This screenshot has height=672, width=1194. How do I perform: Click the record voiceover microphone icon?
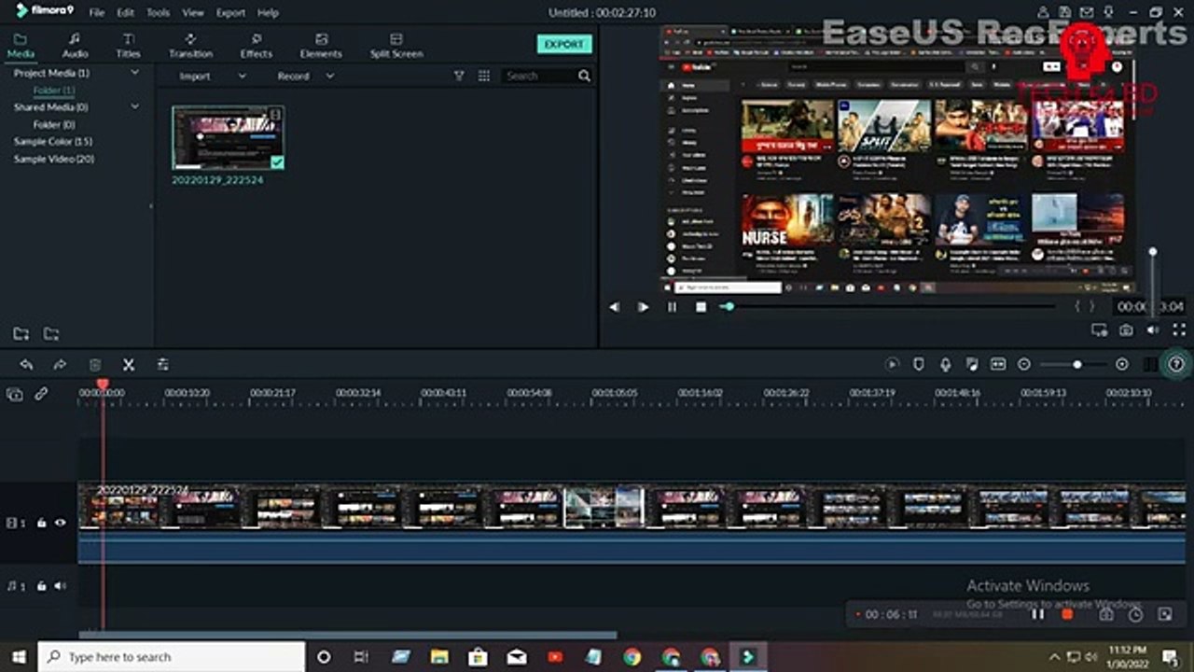click(945, 364)
